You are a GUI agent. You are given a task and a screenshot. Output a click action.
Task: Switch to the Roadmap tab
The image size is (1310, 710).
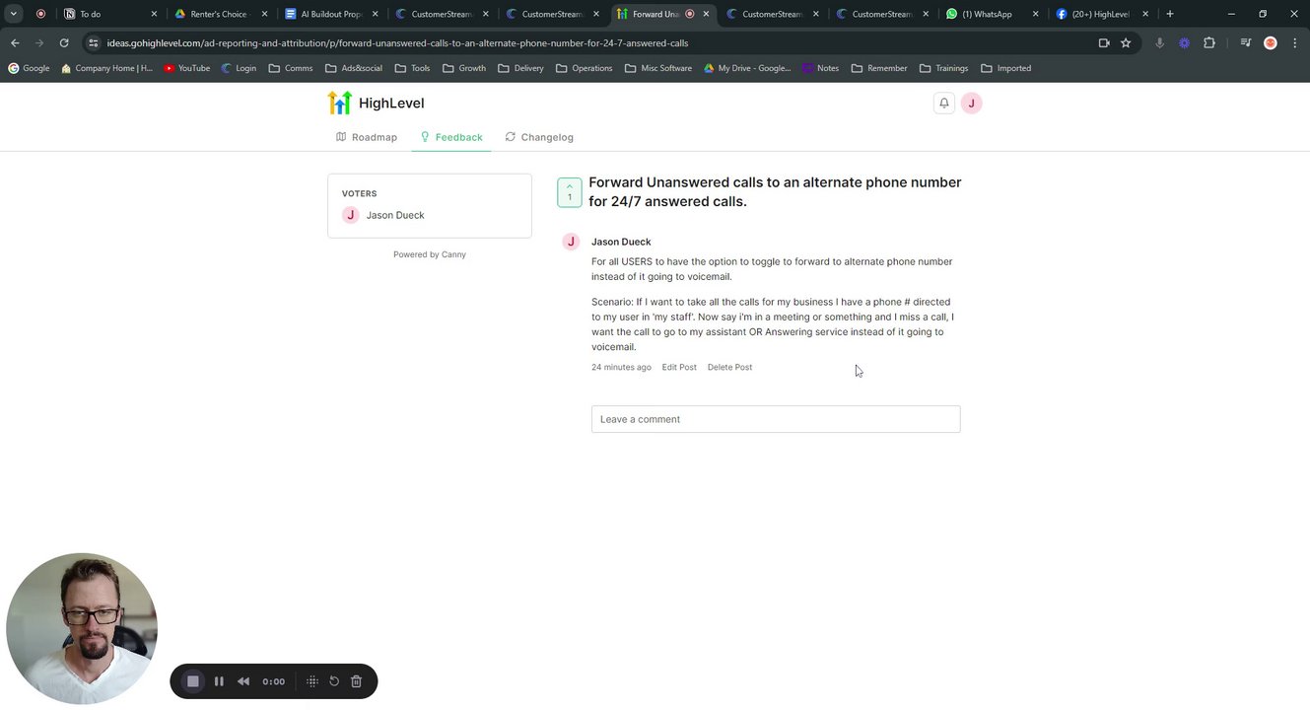pyautogui.click(x=367, y=137)
